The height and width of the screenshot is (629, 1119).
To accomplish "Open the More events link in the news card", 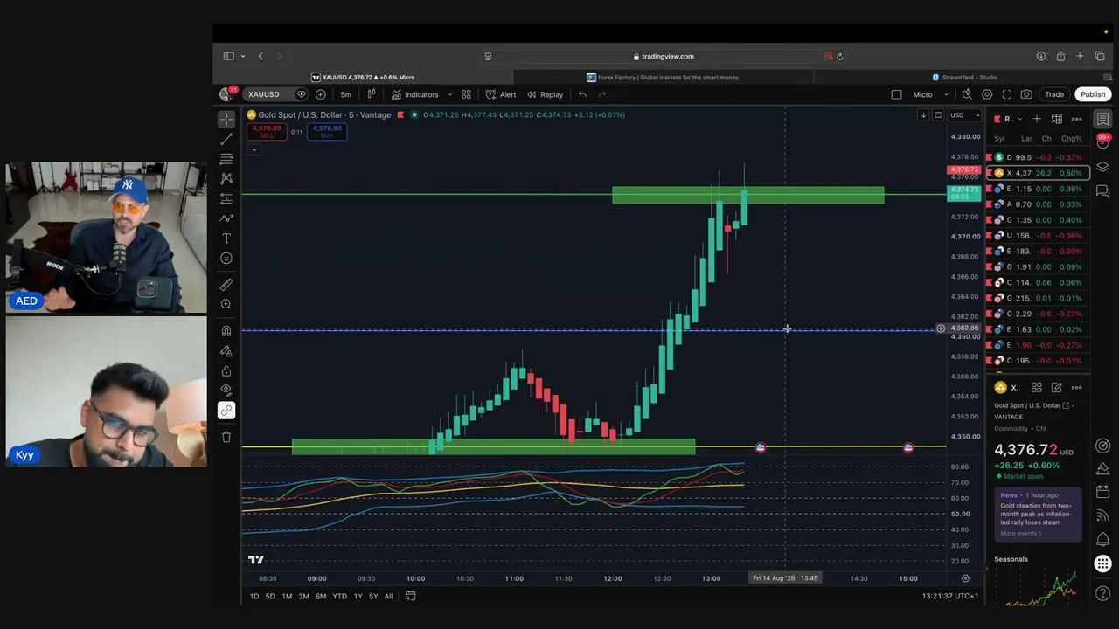I will pos(1019,534).
